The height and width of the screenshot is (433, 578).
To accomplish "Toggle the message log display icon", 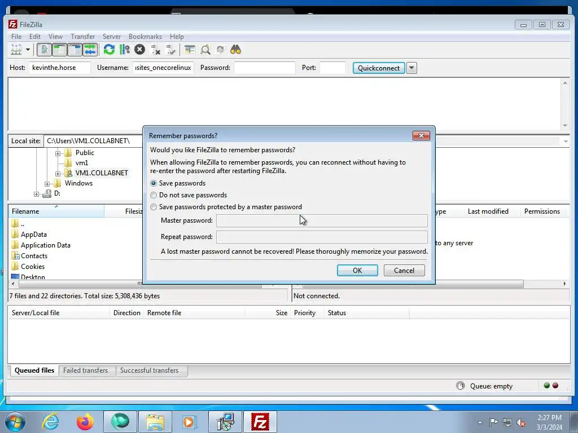I will click(x=44, y=50).
